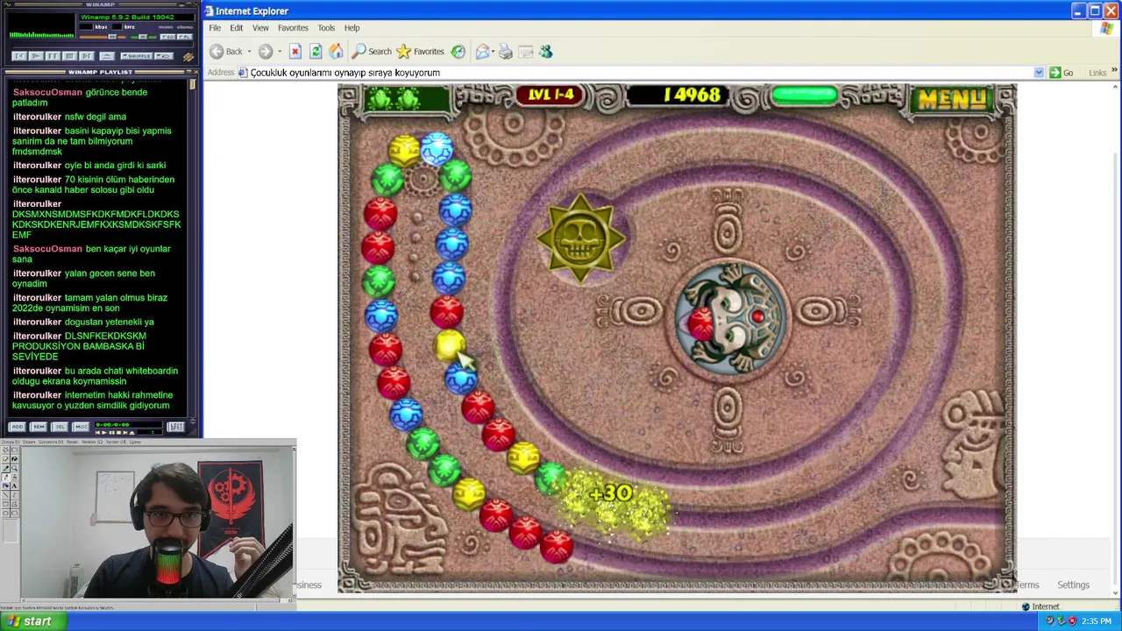
Task: Click the Winamp seek bar
Action: [x=103, y=45]
